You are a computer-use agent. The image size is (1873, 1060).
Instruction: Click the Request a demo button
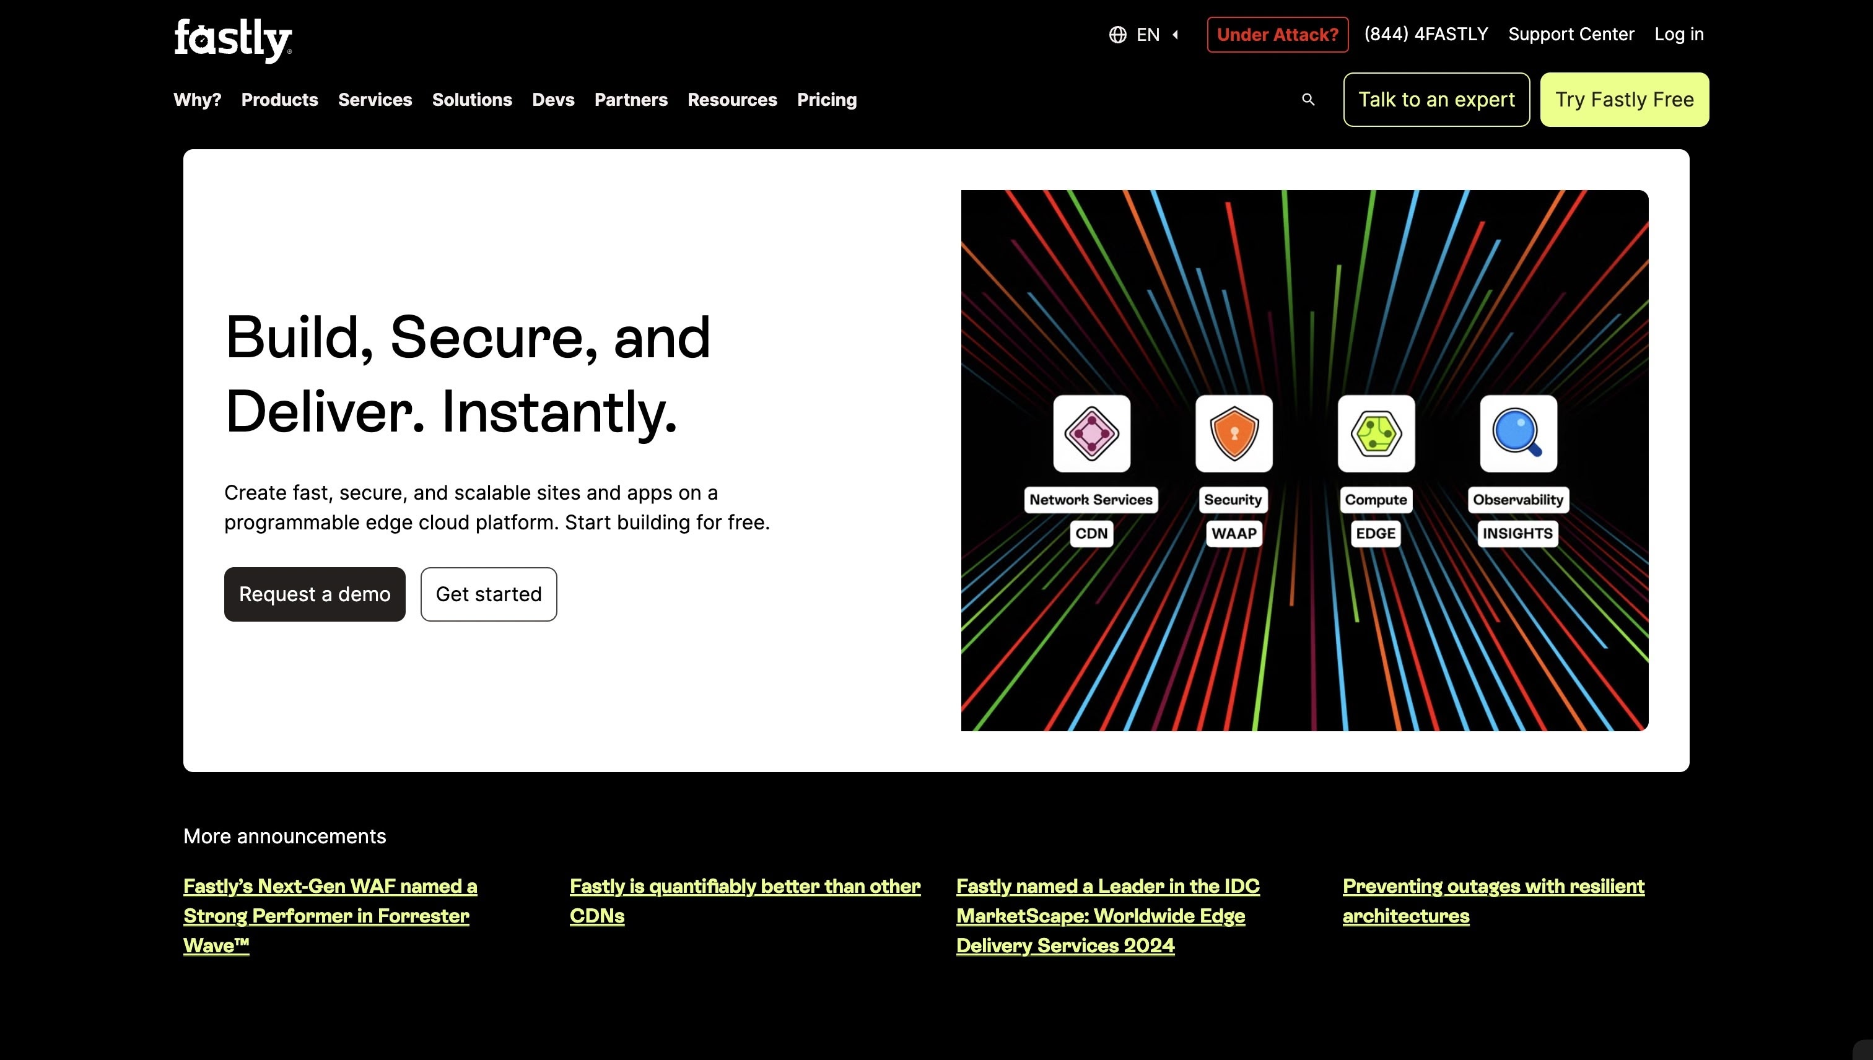(x=315, y=594)
